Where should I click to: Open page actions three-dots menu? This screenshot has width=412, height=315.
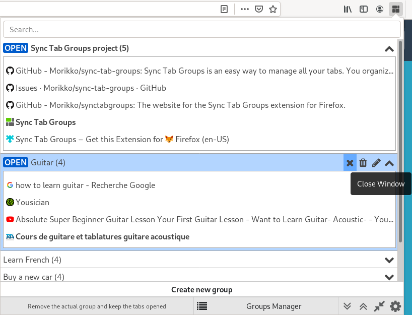[x=245, y=9]
